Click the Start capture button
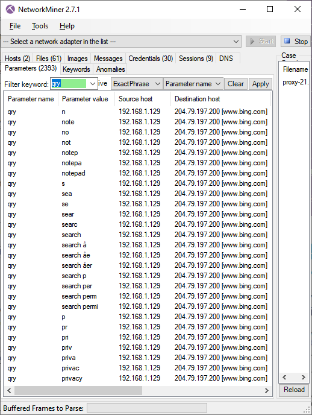This screenshot has height=415, width=312. click(x=261, y=41)
